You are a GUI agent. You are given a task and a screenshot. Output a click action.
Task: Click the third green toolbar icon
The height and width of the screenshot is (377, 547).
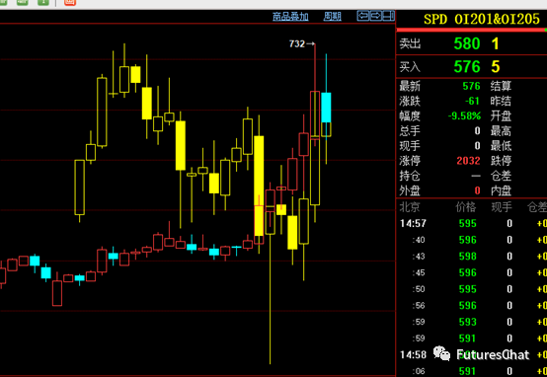pyautogui.click(x=43, y=2)
